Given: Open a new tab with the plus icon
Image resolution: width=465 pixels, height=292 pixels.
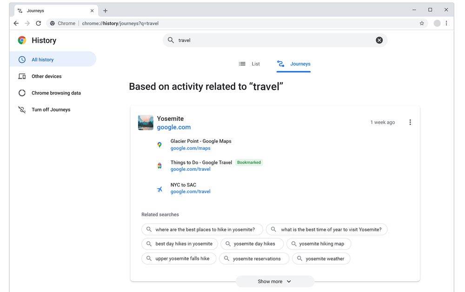Looking at the screenshot, I should (x=105, y=11).
